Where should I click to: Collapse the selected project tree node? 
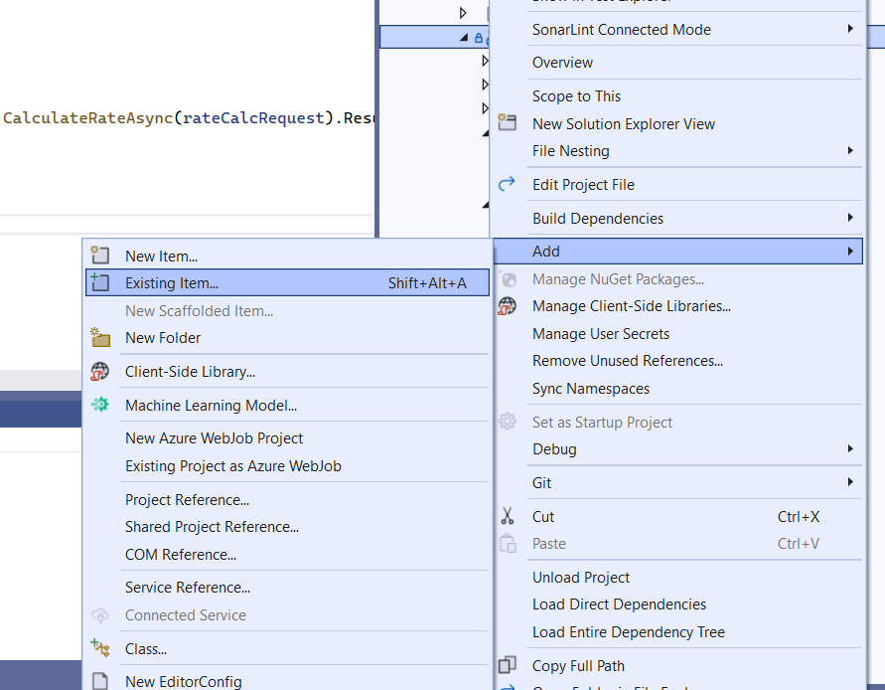464,38
